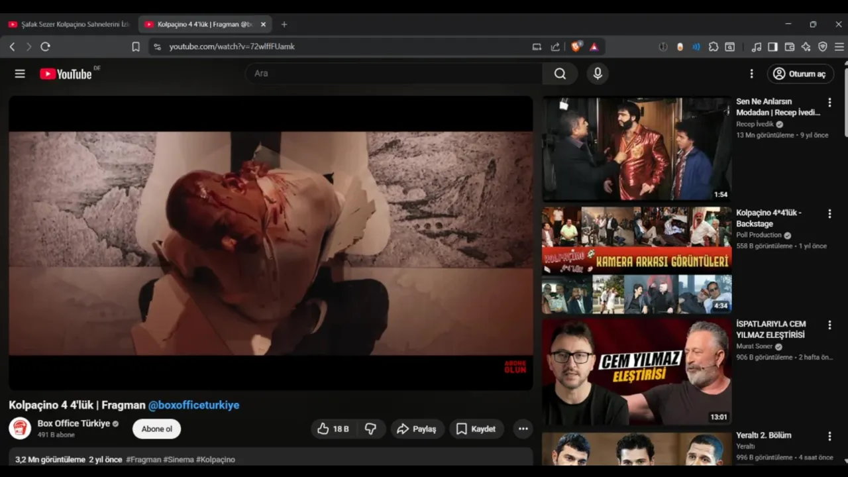Follow the @boxofficeturkiye title link
The image size is (848, 477).
(193, 405)
